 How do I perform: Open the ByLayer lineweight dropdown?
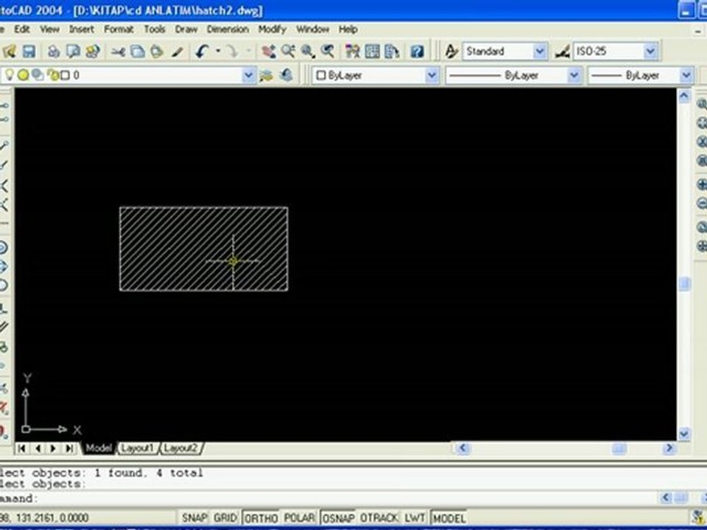pyautogui.click(x=686, y=75)
